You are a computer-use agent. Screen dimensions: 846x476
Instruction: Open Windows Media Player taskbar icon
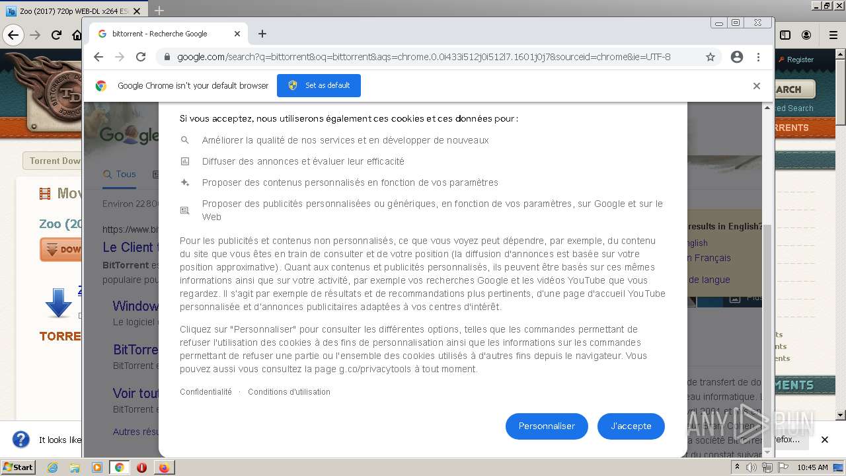point(97,467)
